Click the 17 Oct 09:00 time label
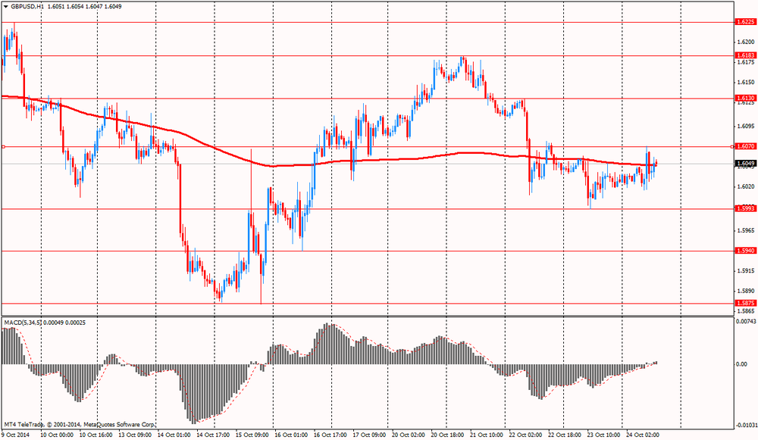The width and height of the screenshot is (758, 440). pos(369,435)
